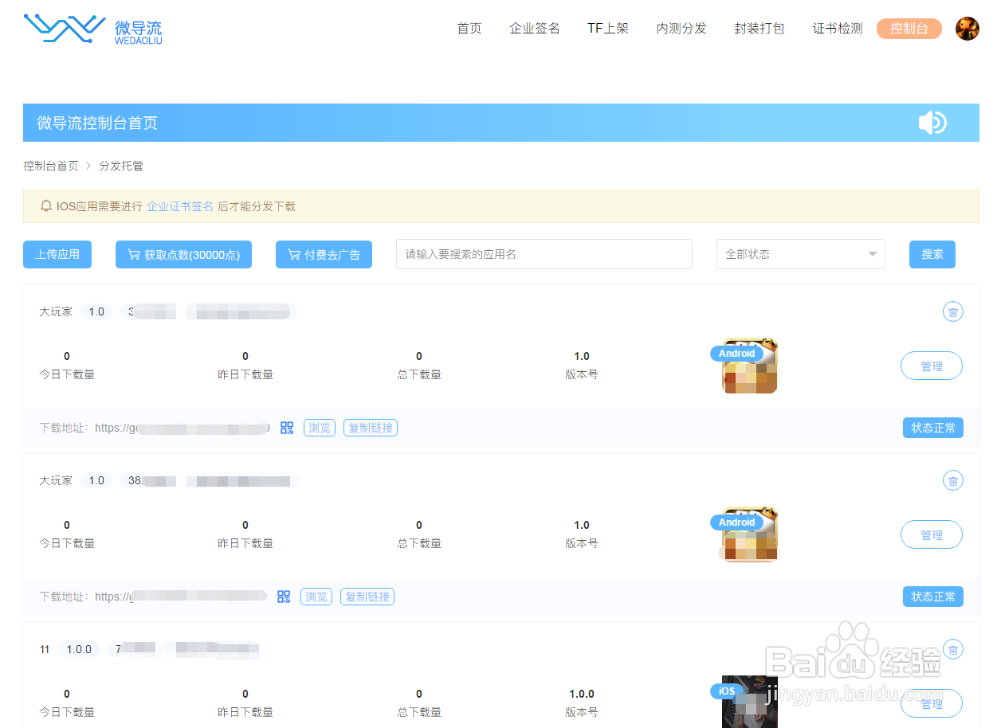Open 证书检测 in the navigation
Image resolution: width=997 pixels, height=728 pixels.
(x=838, y=29)
